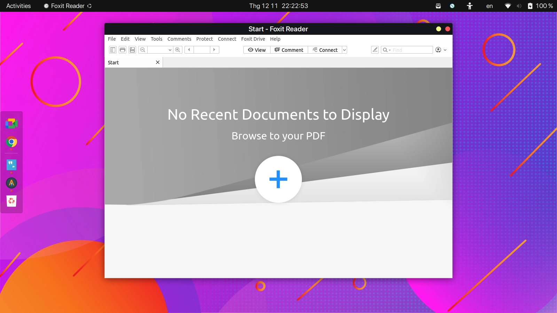This screenshot has height=313, width=557.
Task: Click 'Browse to your PDF' text
Action: (278, 136)
